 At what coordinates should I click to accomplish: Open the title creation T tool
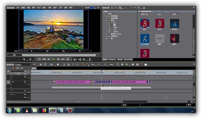tap(118, 65)
